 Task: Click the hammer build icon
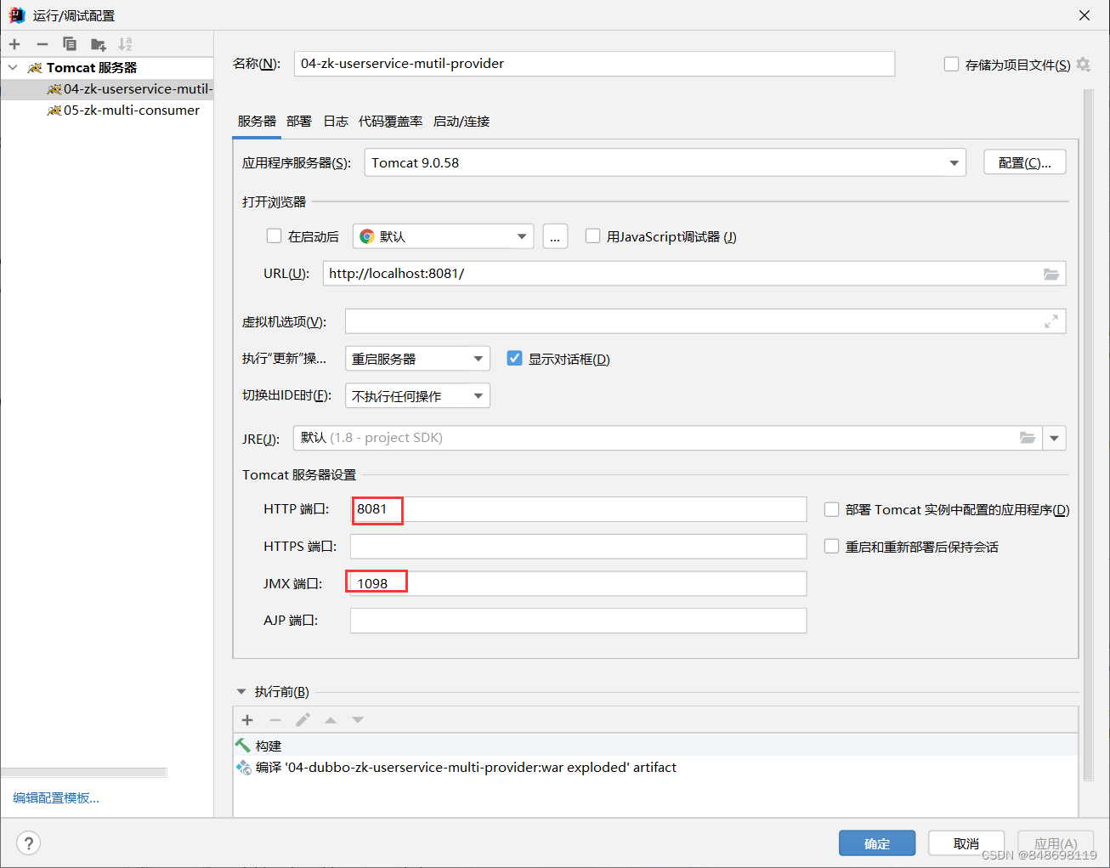(243, 746)
